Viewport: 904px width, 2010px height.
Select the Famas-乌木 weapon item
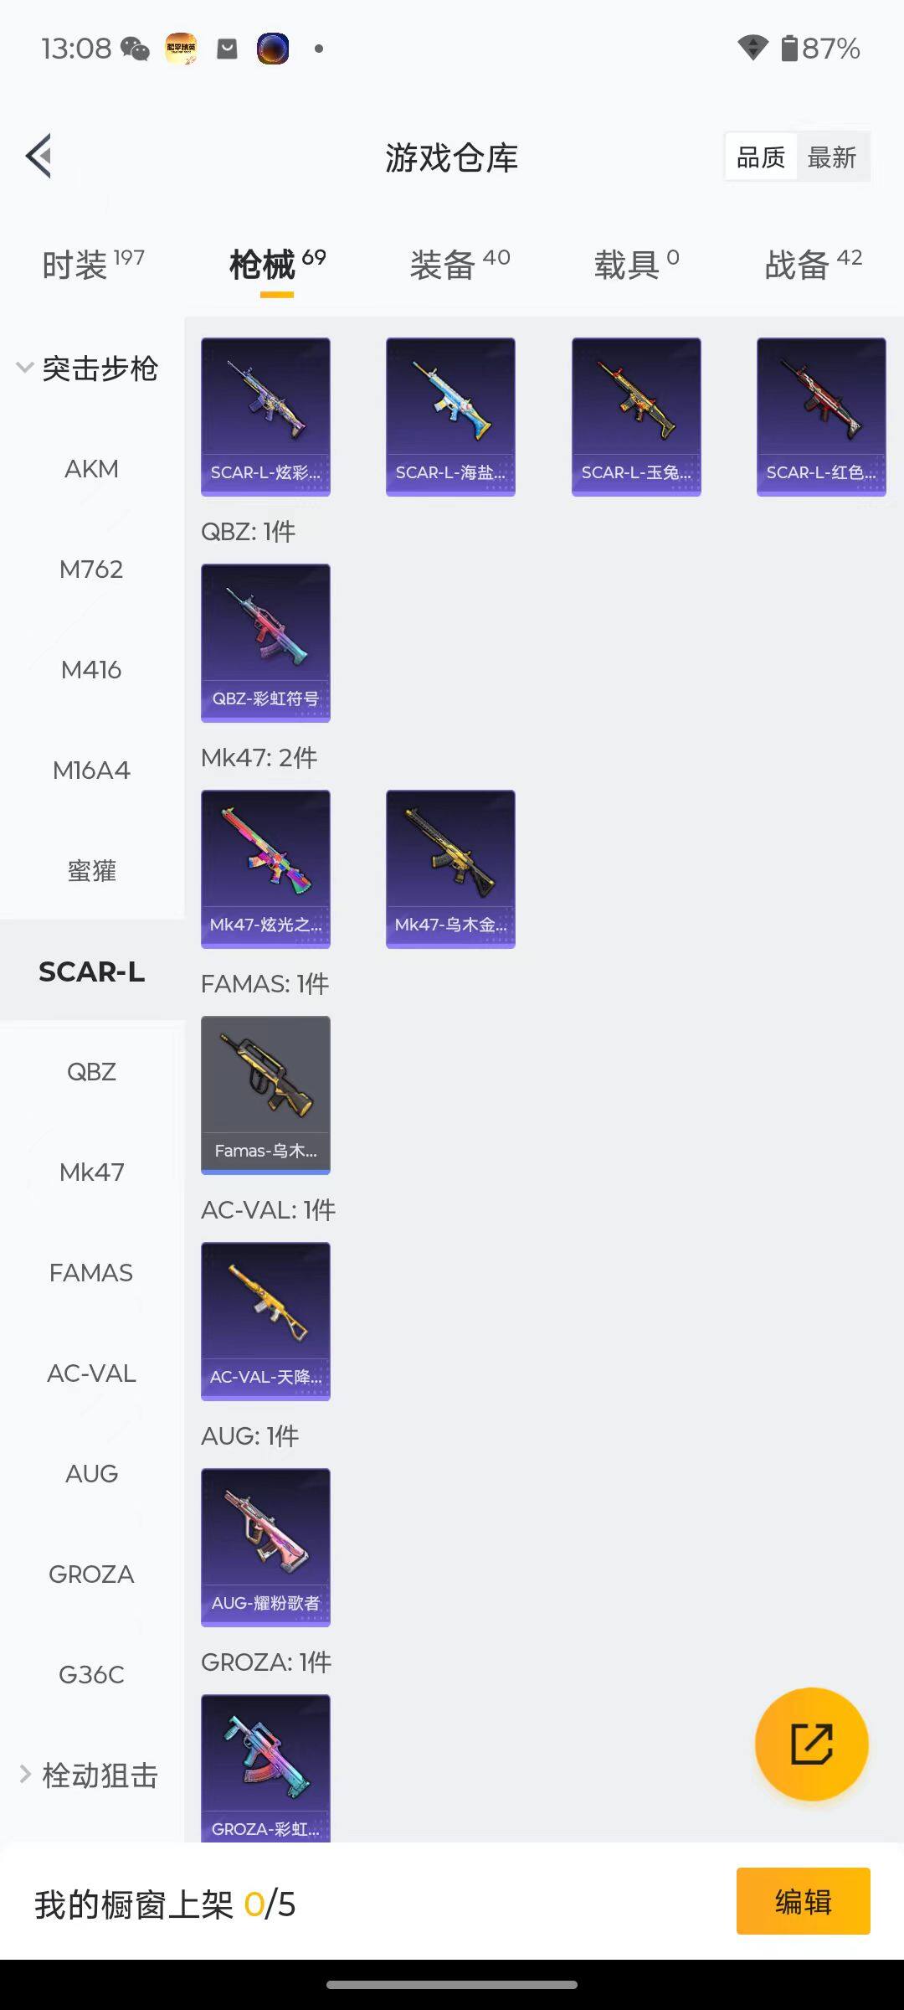click(265, 1095)
